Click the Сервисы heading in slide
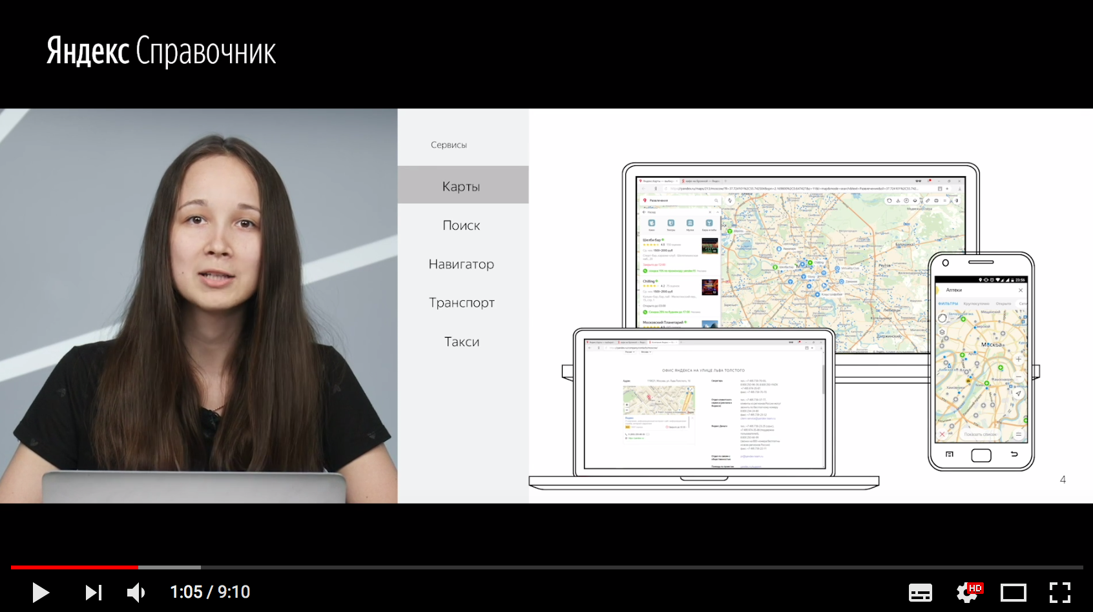The width and height of the screenshot is (1093, 612). (449, 145)
